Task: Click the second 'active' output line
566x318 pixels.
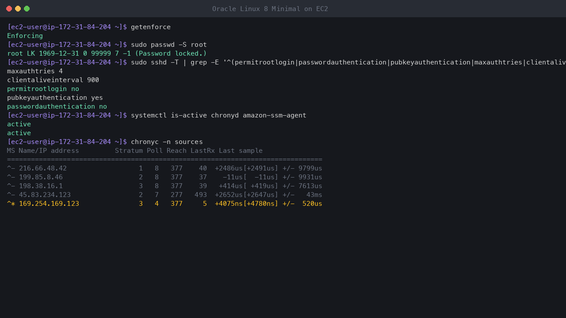Action: [19, 133]
